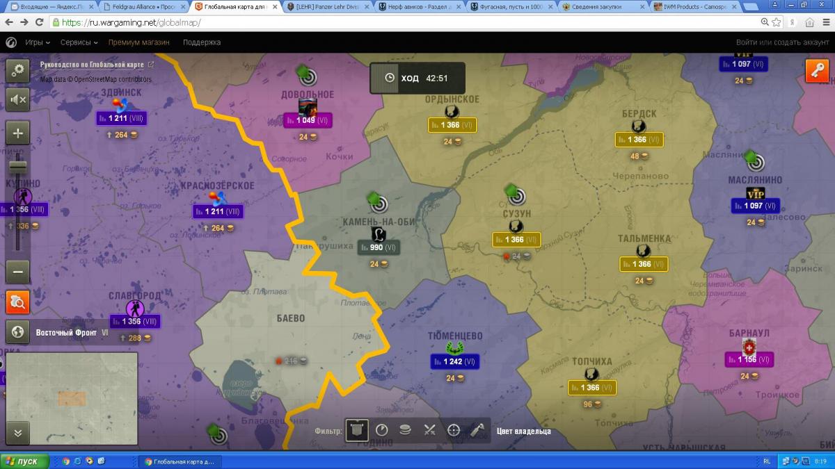Image resolution: width=835 pixels, height=469 pixels.
Task: Click the Здвинск clan emblem
Action: pos(121,106)
